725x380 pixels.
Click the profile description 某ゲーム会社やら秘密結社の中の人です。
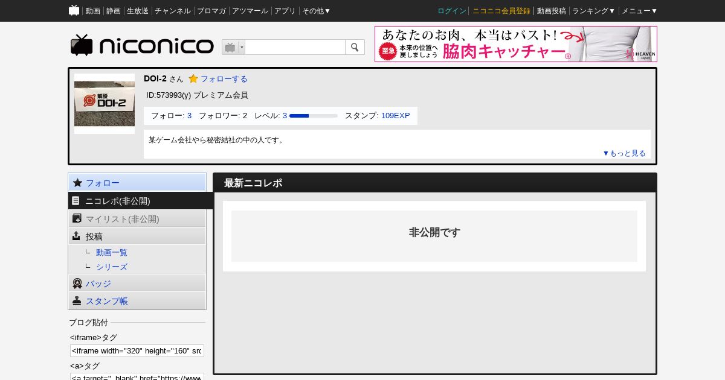pos(216,140)
